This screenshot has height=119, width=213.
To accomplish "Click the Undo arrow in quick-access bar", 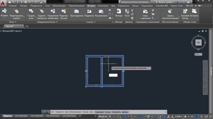I will 30,2.
